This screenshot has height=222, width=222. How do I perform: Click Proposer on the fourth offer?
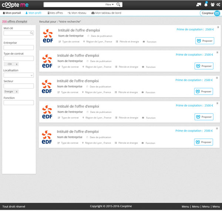point(204,117)
